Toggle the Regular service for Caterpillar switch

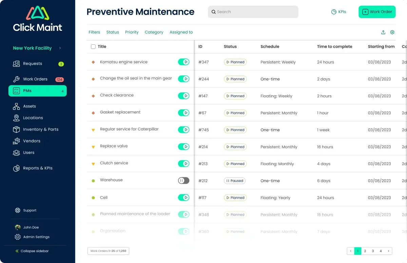click(183, 129)
